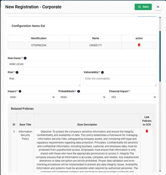Focus the Vulnerability text area
The height and width of the screenshot is (175, 166).
pos(120,81)
